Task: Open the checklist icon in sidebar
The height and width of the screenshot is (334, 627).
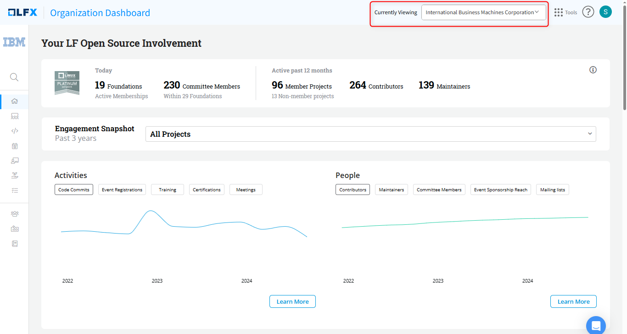Action: pos(14,190)
